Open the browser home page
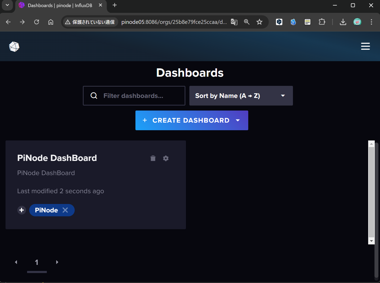 [x=51, y=22]
